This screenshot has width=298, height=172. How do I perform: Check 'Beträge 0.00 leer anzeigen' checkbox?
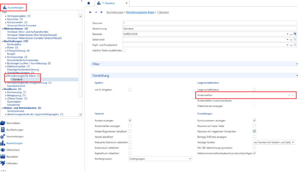(x=254, y=137)
